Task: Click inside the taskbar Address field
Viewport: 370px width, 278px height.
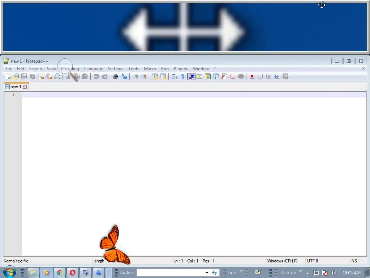Action: tap(171, 273)
